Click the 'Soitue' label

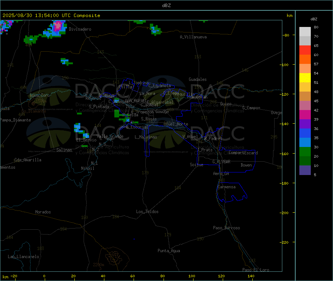tap(196, 165)
